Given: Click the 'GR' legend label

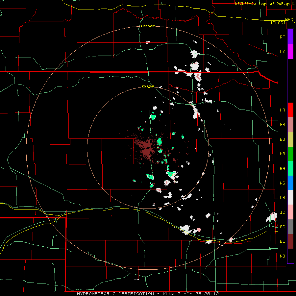Looking at the screenshot, I should (282, 125).
